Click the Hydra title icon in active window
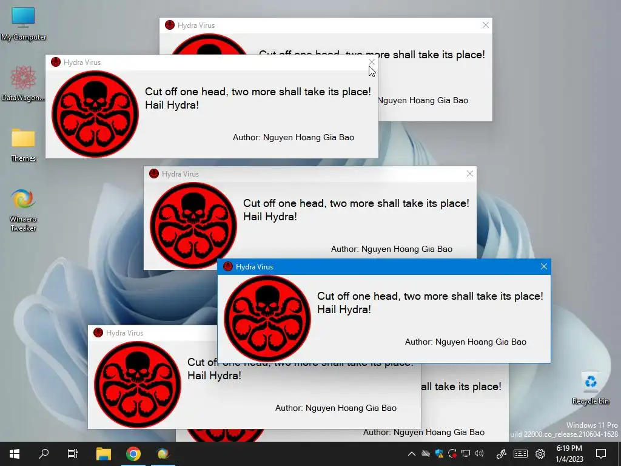The width and height of the screenshot is (621, 466). point(228,267)
